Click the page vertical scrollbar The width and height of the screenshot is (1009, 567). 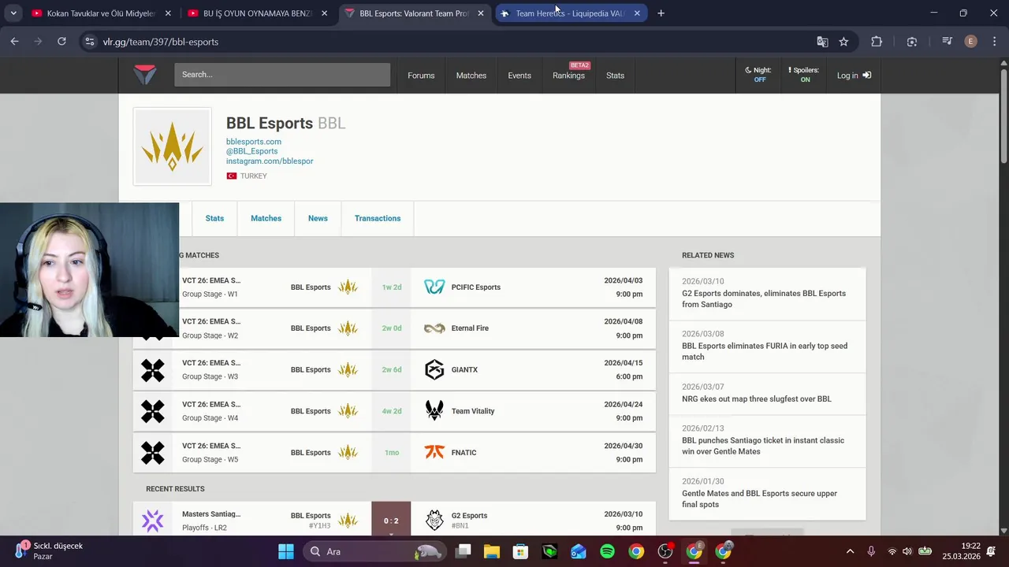coord(1003,116)
